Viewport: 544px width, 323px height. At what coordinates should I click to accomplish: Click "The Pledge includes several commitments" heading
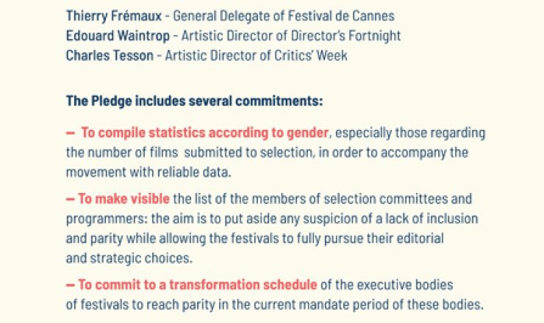194,101
